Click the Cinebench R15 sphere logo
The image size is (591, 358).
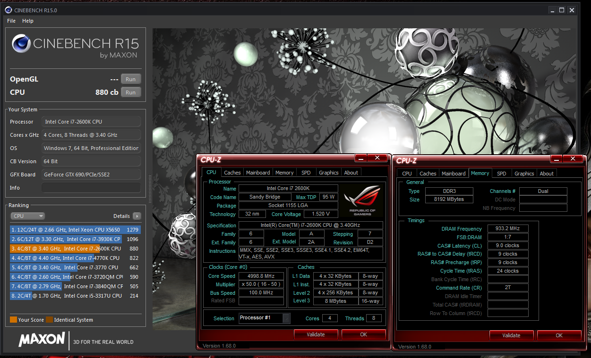(21, 44)
